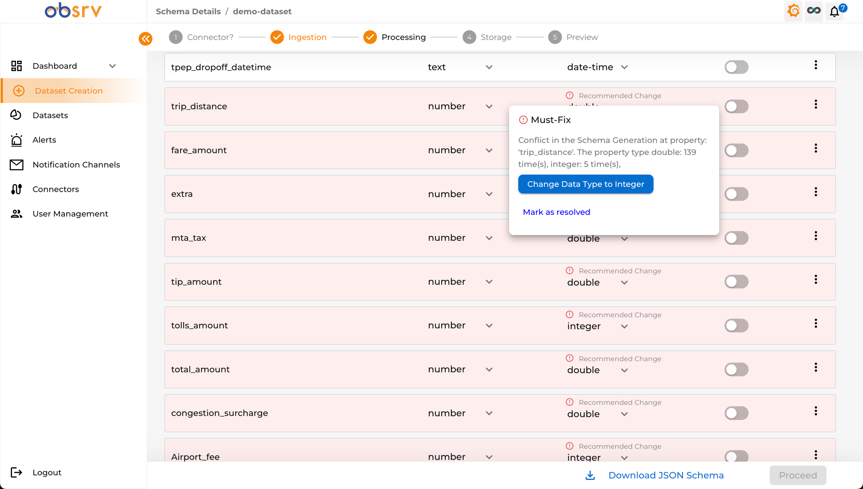863x489 pixels.
Task: Click the obsrv logo
Action: coord(73,11)
